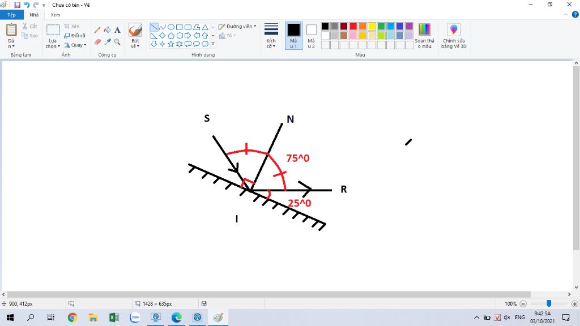Viewport: 580px width, 326px height.
Task: Click the Đổi cỡ resize button
Action: [75, 36]
